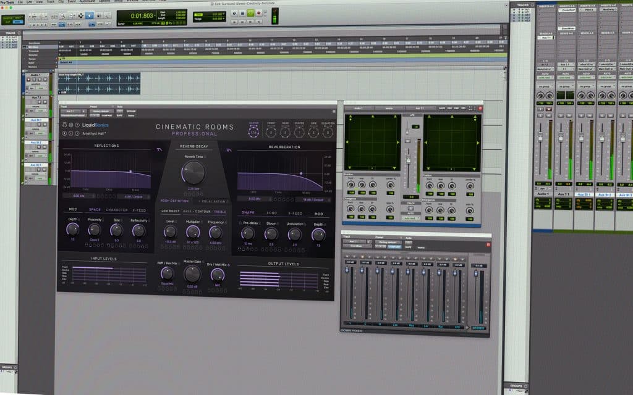Image resolution: width=633 pixels, height=395 pixels.
Task: Open the Amethyst Hall preset name
Action: [x=94, y=133]
